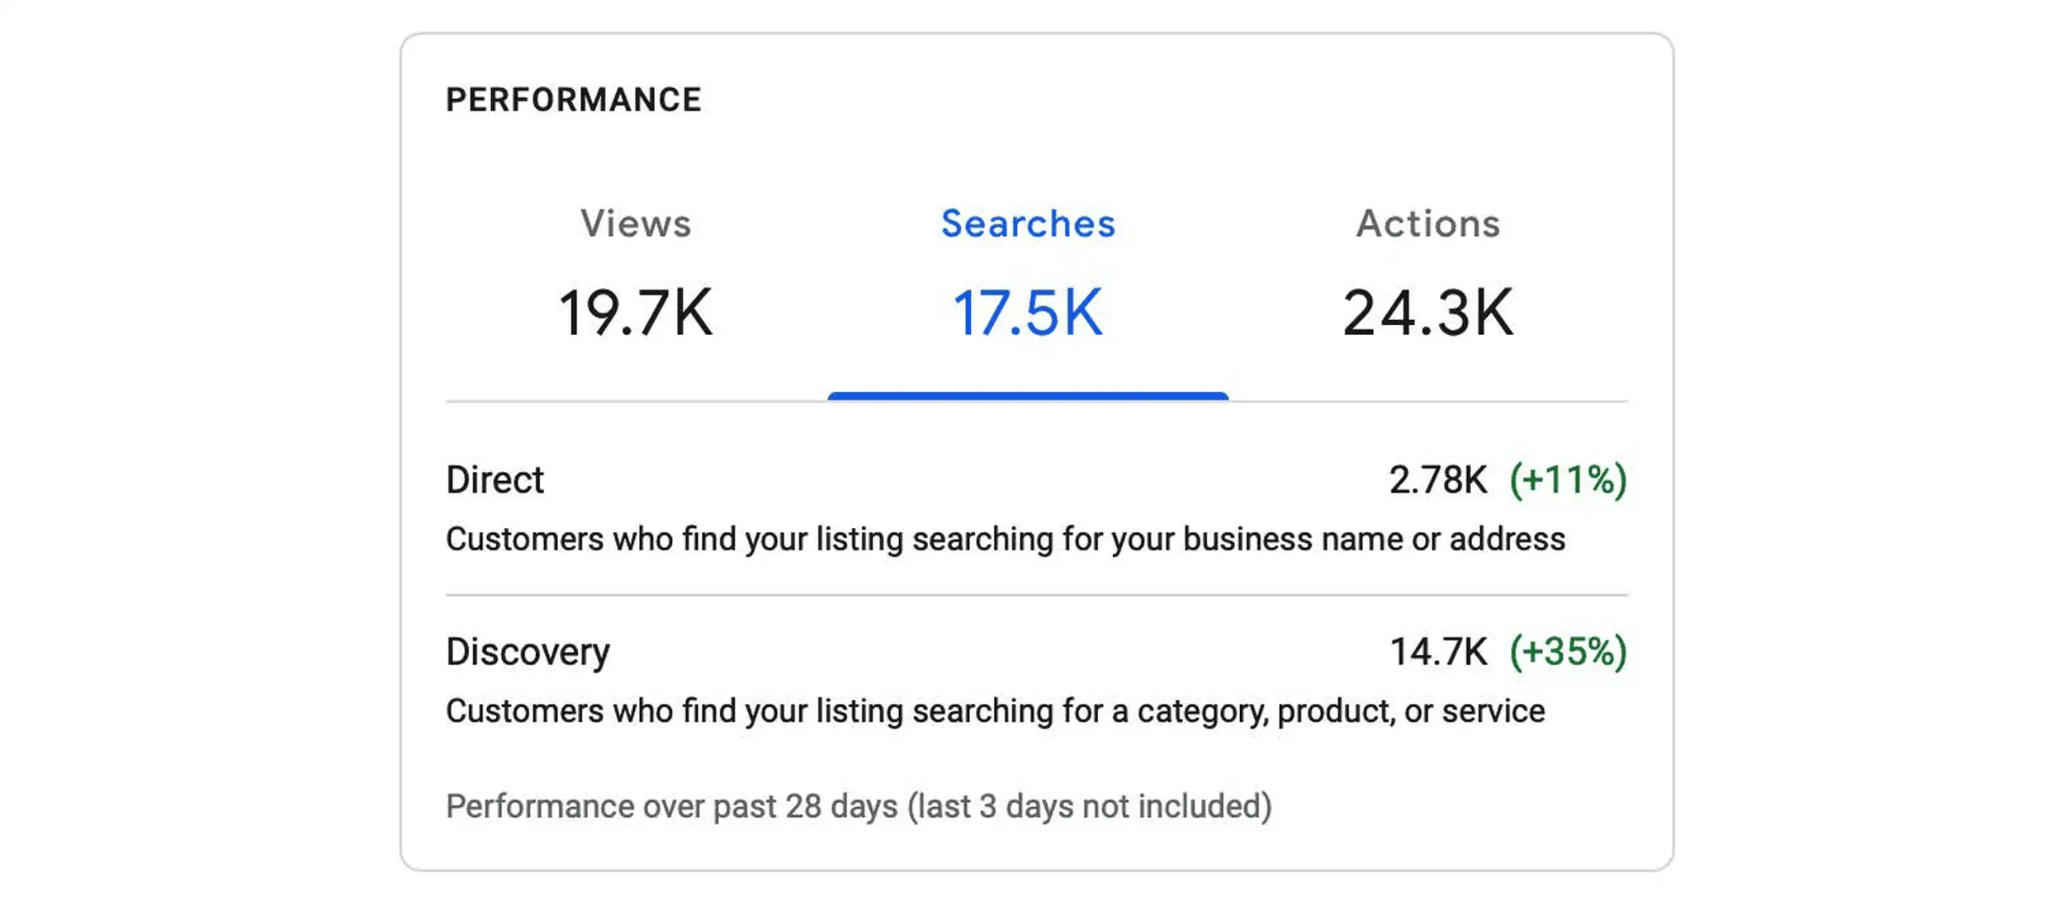This screenshot has height=901, width=2064.
Task: Select the Searches tab
Action: [x=1028, y=272]
